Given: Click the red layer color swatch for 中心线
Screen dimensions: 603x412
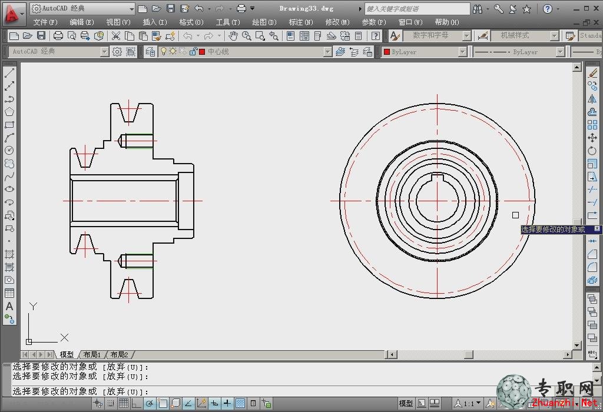Looking at the screenshot, I should tap(203, 52).
